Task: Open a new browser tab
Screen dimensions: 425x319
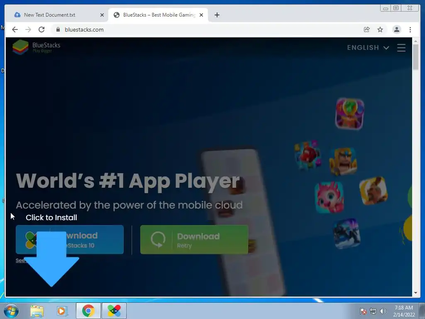Action: coord(217,15)
